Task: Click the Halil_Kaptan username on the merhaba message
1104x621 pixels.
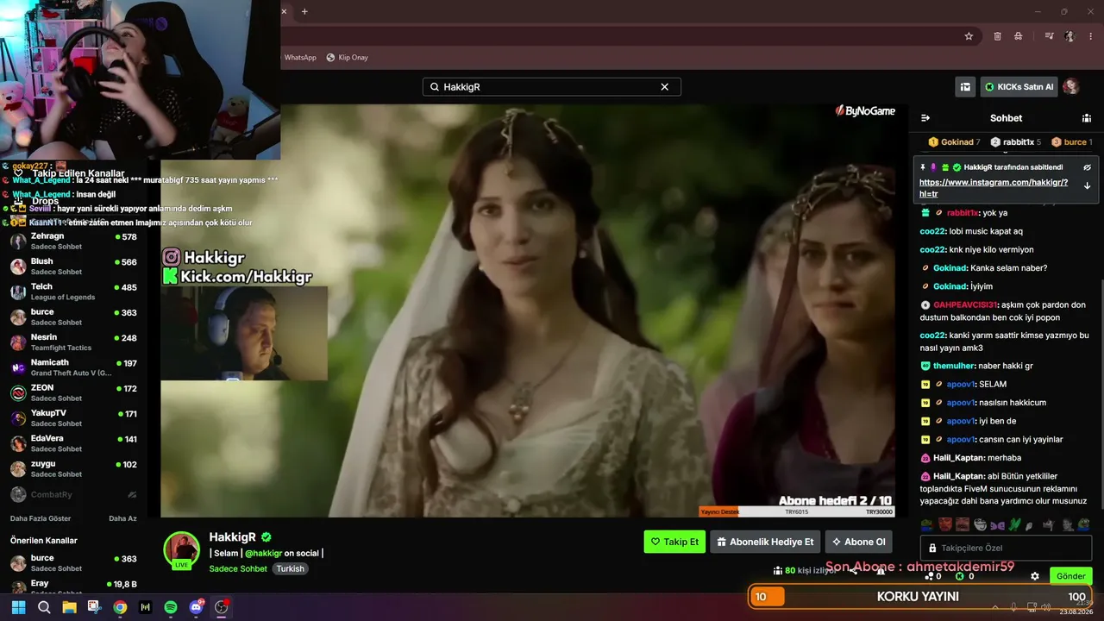Action: pos(959,458)
